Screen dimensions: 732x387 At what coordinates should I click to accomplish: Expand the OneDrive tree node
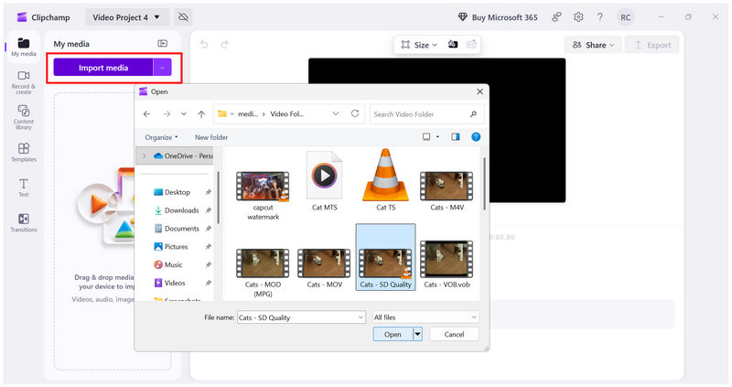[x=145, y=156]
